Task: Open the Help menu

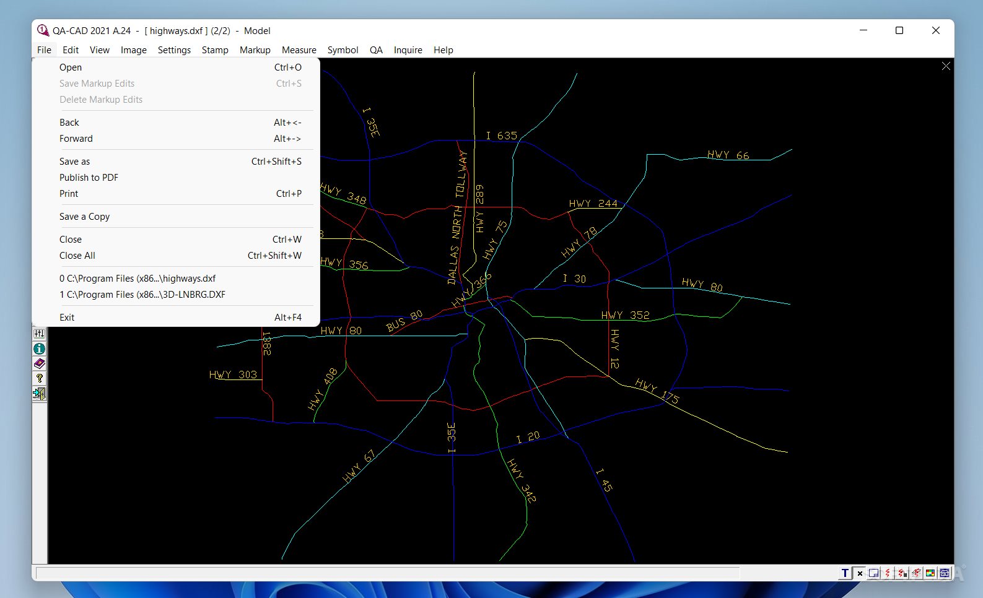Action: [x=443, y=50]
